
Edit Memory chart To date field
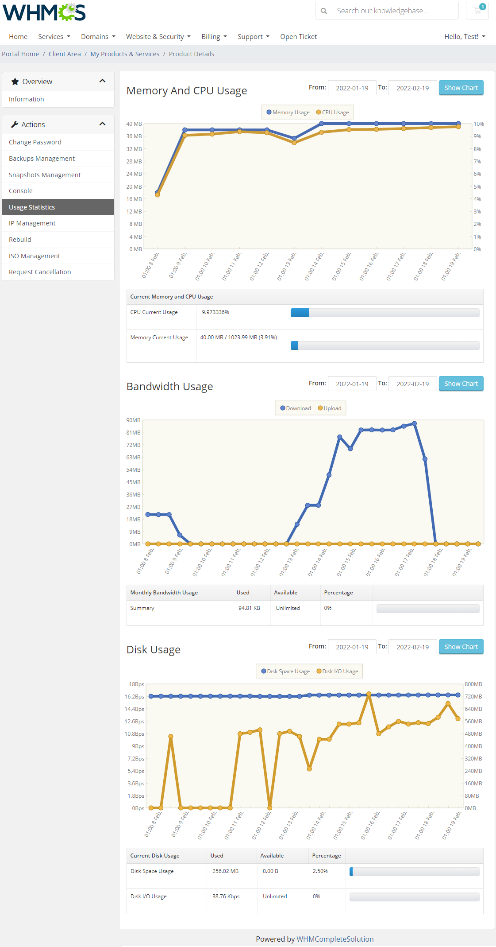point(413,88)
